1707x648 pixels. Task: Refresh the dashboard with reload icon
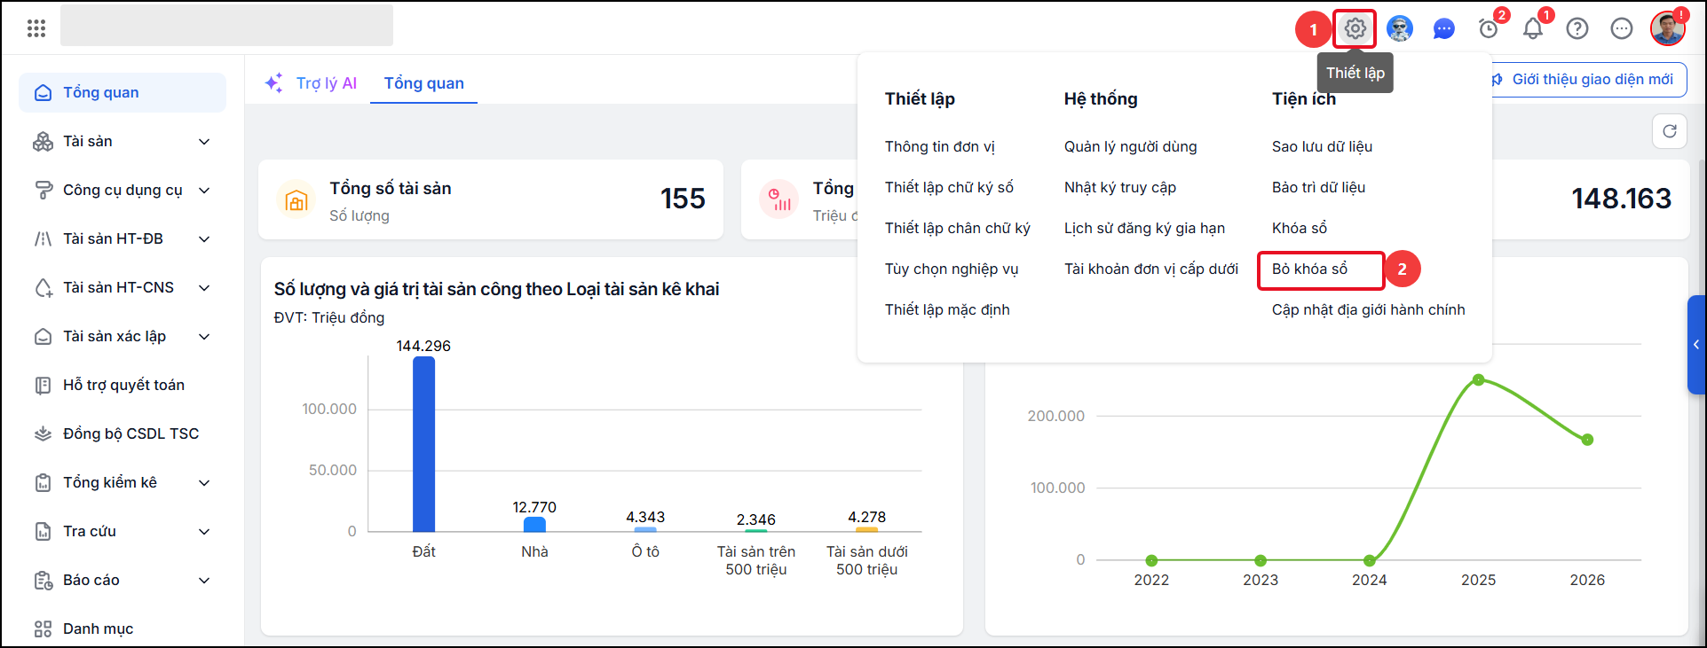1670,131
